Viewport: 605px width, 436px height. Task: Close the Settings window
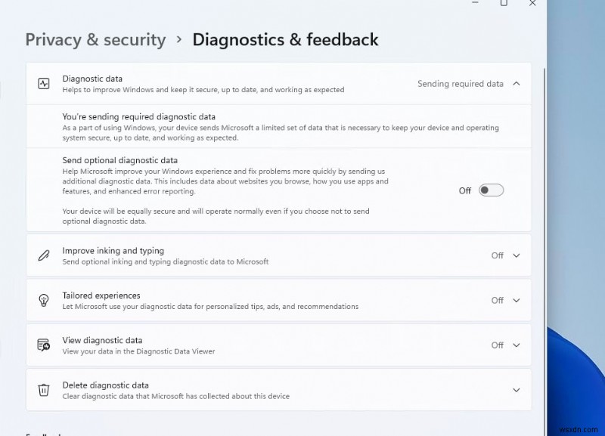click(532, 3)
